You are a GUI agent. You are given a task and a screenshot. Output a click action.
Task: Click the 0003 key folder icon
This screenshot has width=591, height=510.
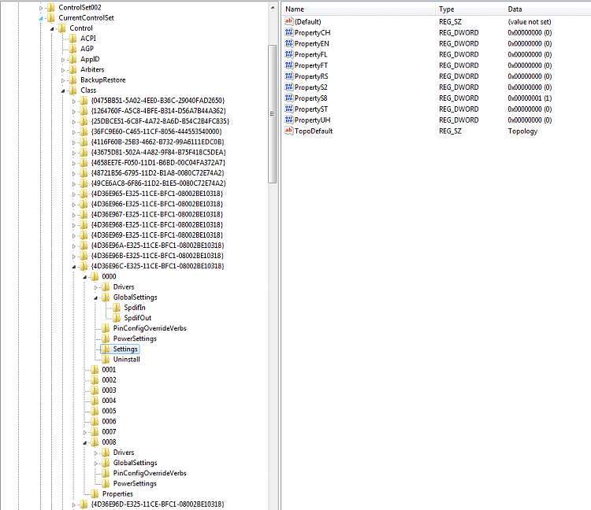pyautogui.click(x=95, y=390)
